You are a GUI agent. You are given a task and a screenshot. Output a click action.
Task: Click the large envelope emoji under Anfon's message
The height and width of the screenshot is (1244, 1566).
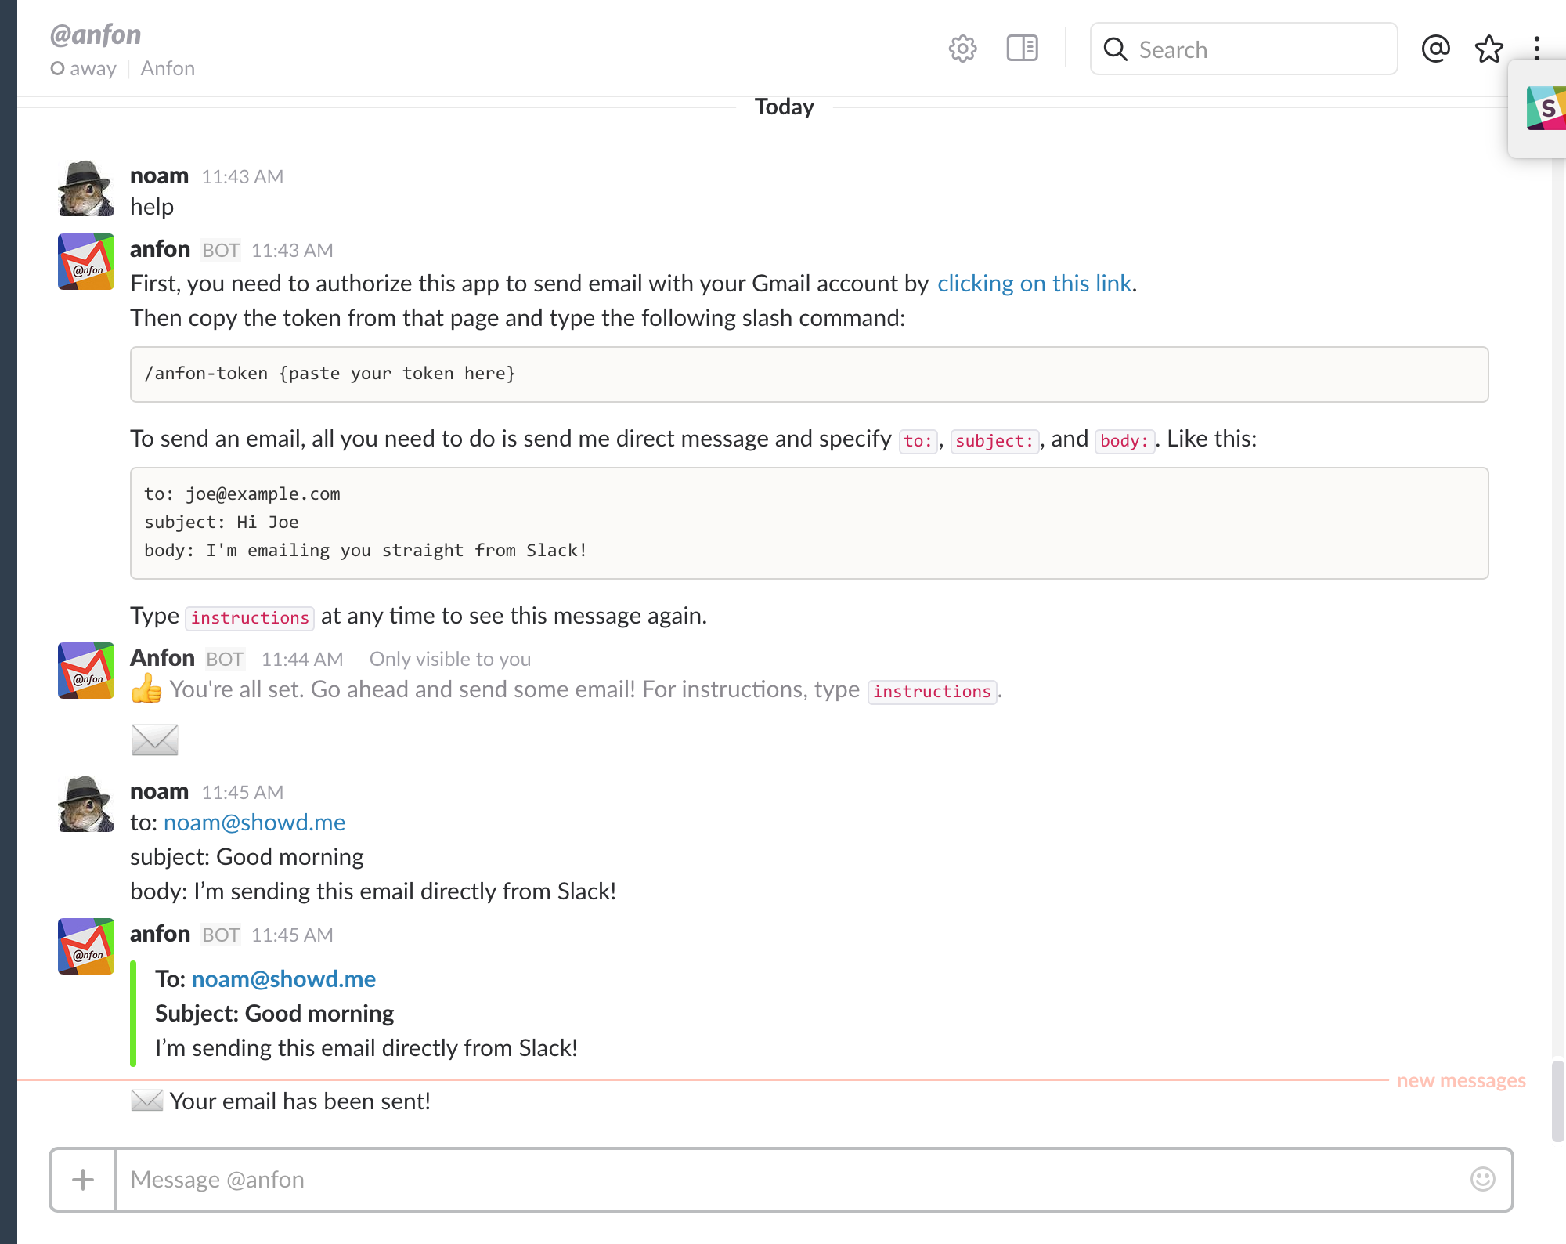(155, 740)
